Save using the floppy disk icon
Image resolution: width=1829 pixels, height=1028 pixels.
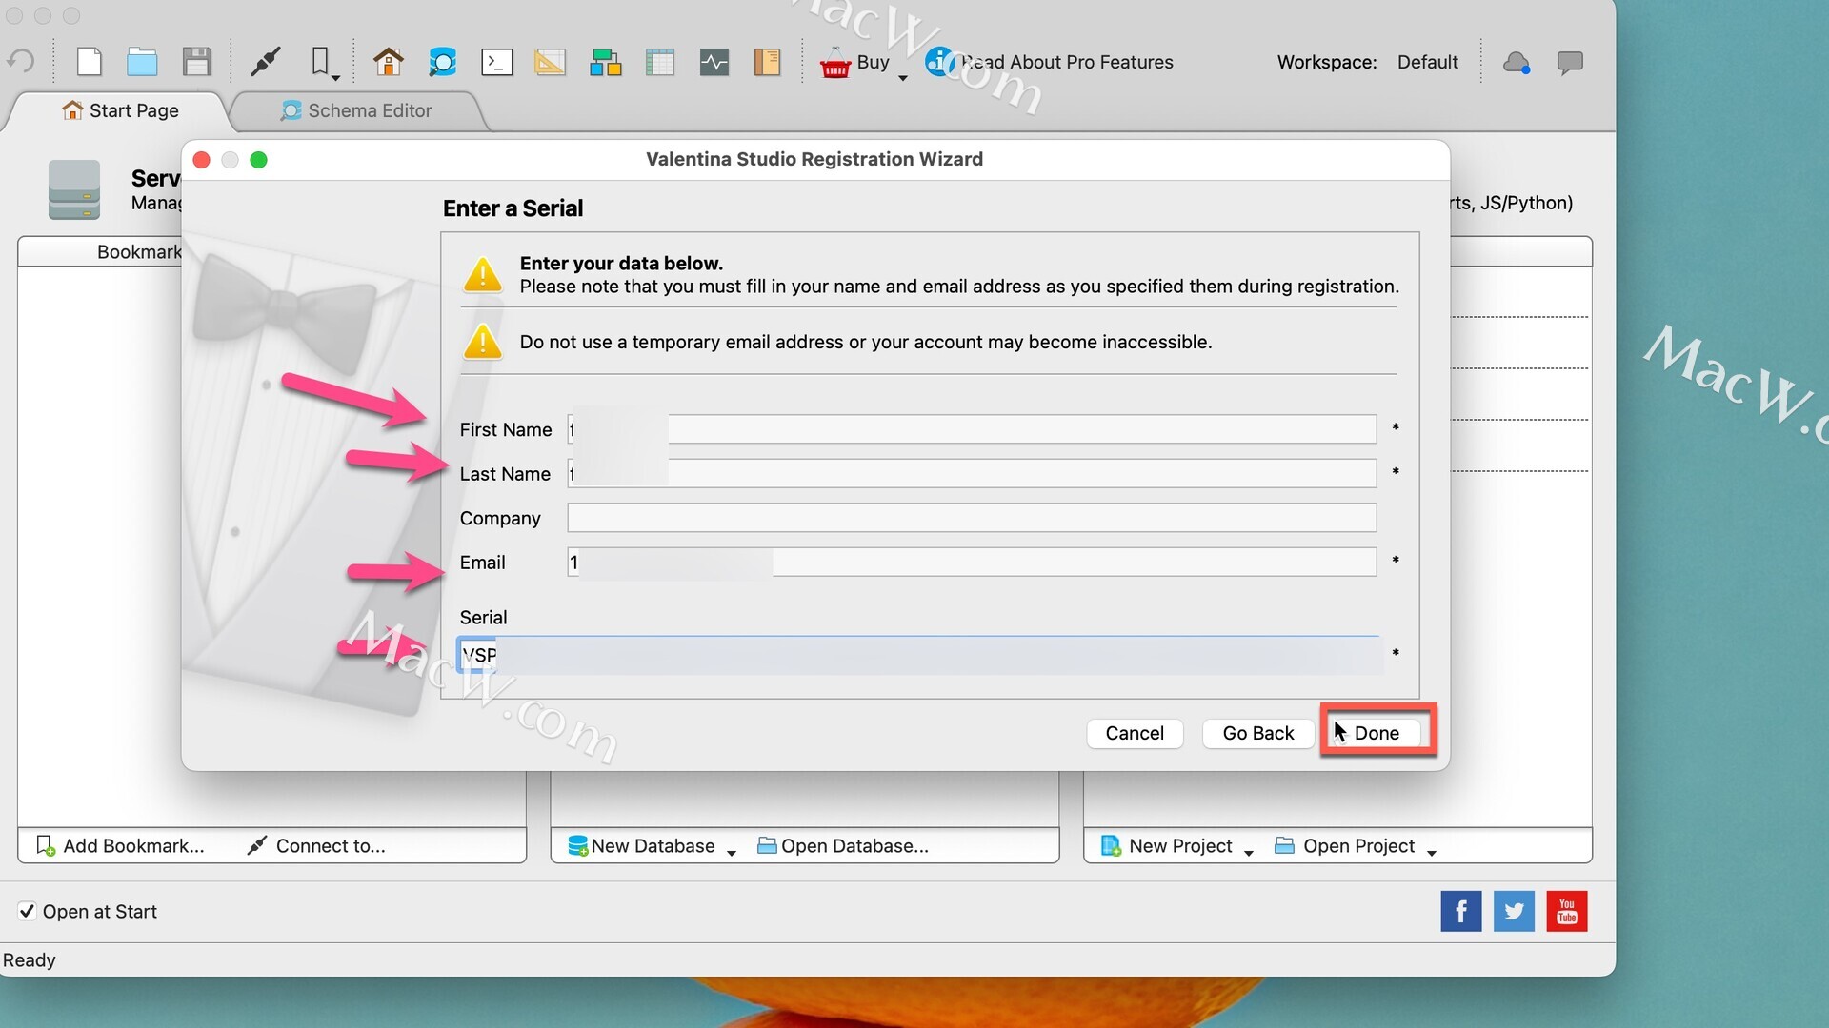[196, 62]
